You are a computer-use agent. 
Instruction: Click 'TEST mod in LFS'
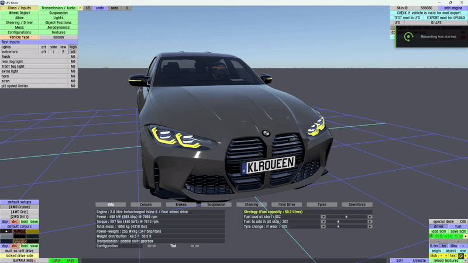pyautogui.click(x=407, y=18)
